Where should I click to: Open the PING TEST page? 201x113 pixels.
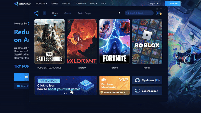point(67,4)
